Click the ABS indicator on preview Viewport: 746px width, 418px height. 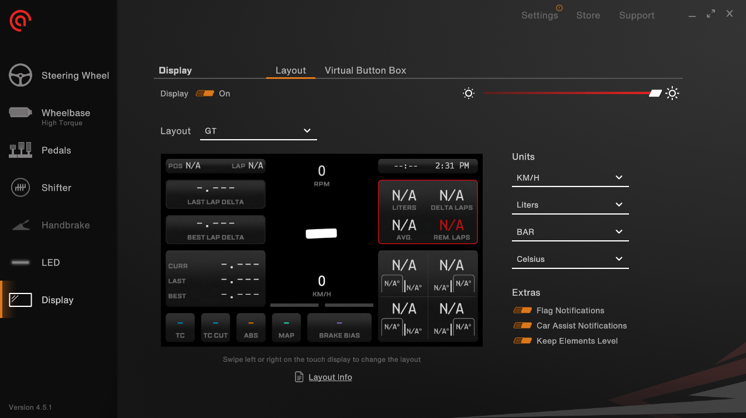click(x=250, y=328)
